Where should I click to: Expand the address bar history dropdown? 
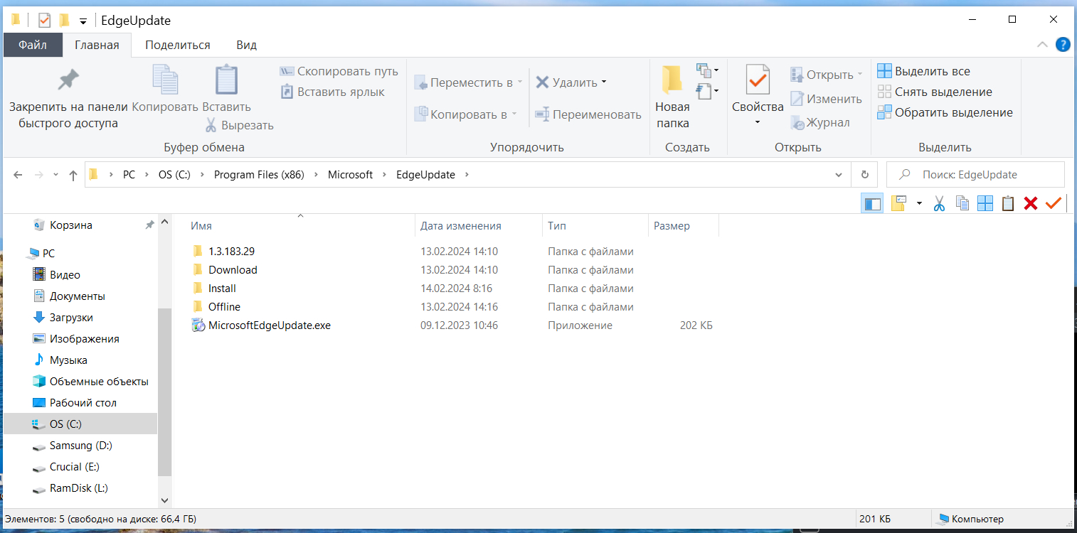[x=839, y=175]
